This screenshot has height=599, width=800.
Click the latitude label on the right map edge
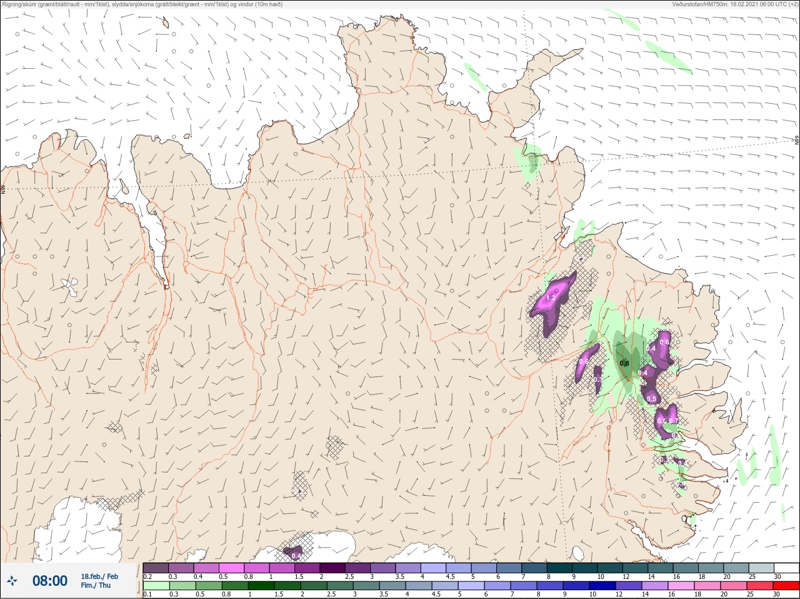[x=796, y=141]
